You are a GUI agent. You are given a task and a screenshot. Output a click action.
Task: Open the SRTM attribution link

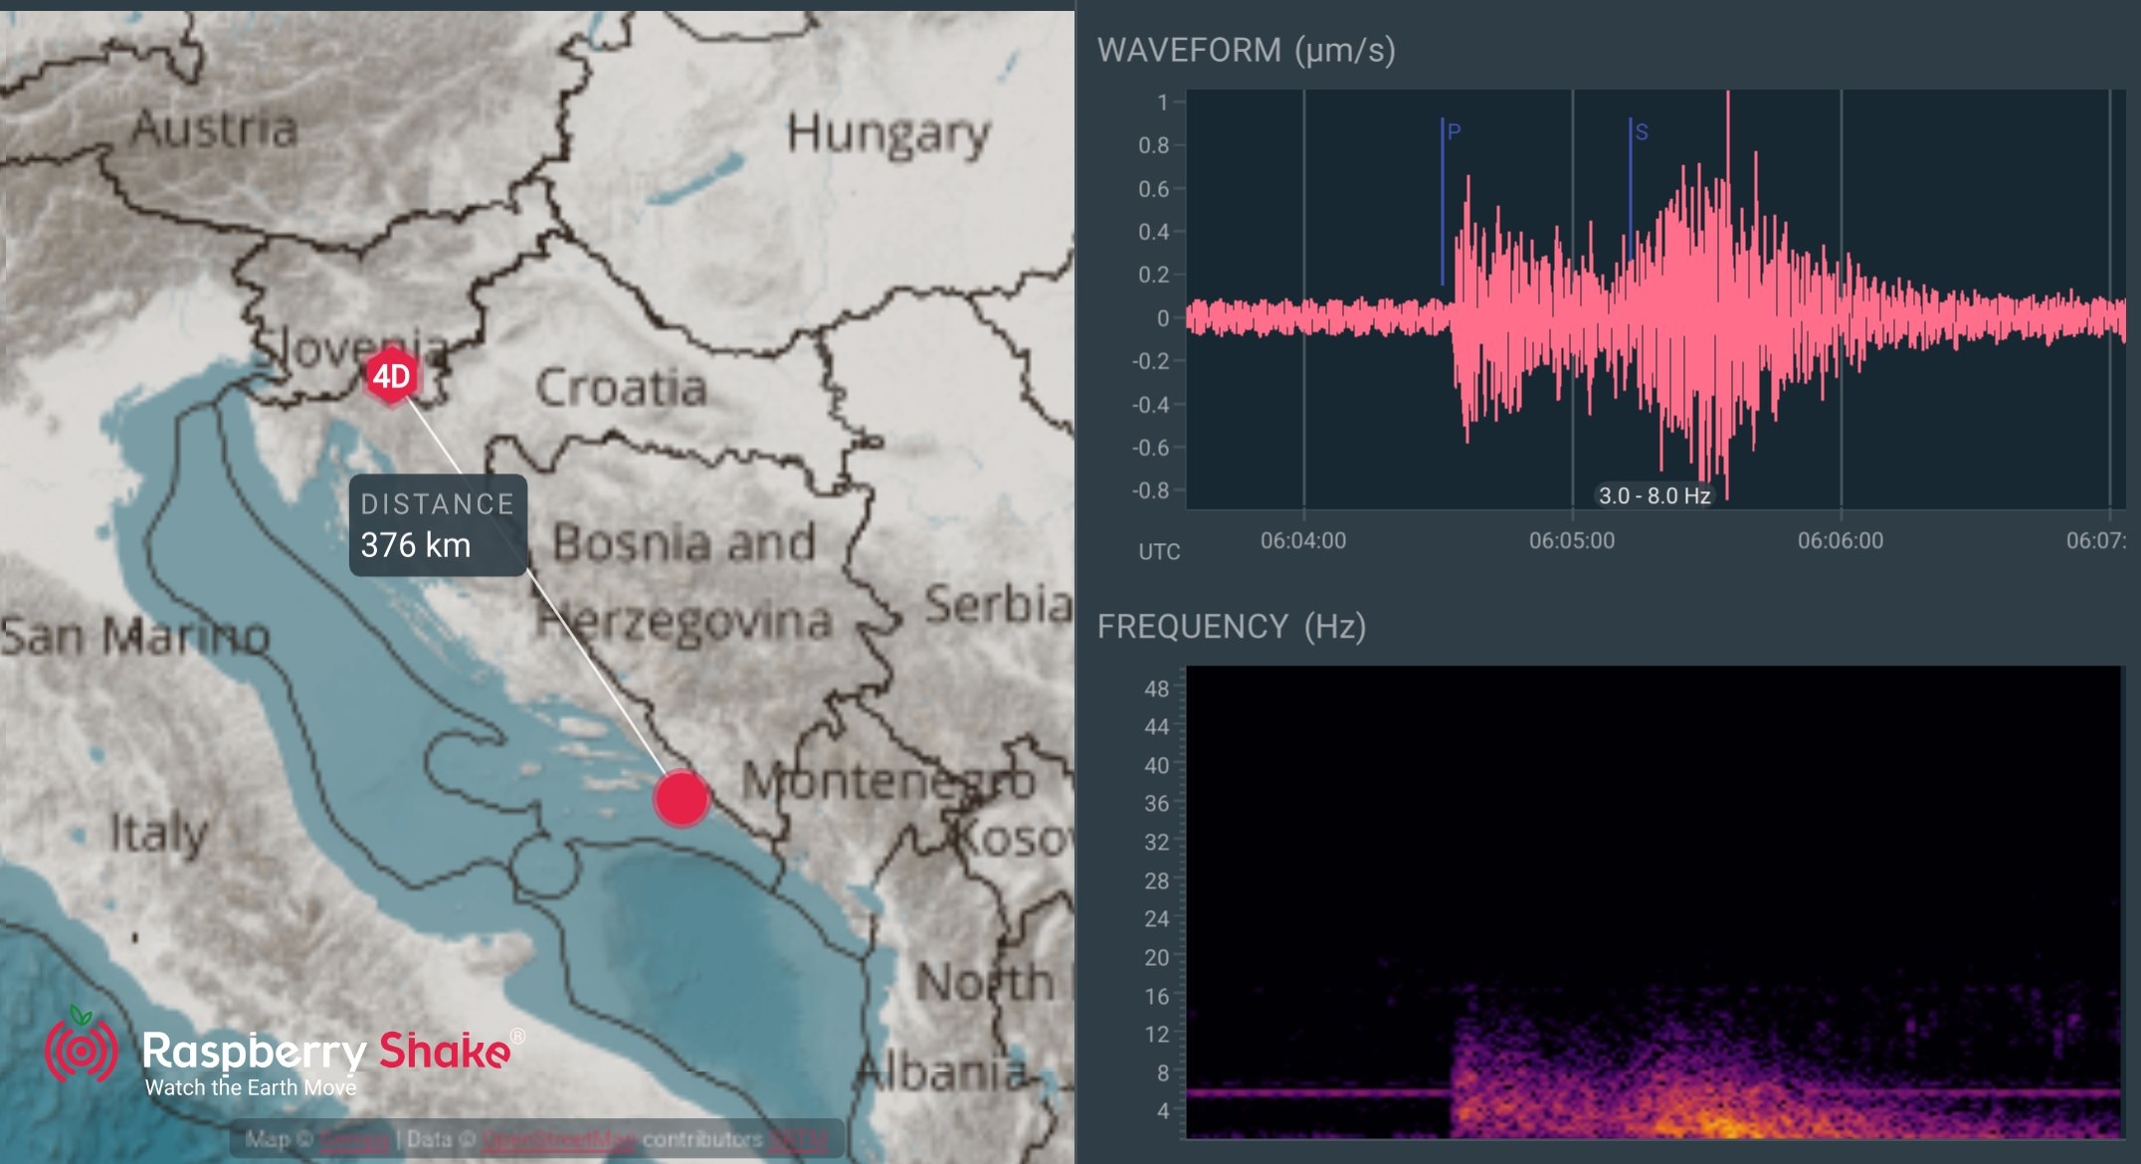point(797,1139)
